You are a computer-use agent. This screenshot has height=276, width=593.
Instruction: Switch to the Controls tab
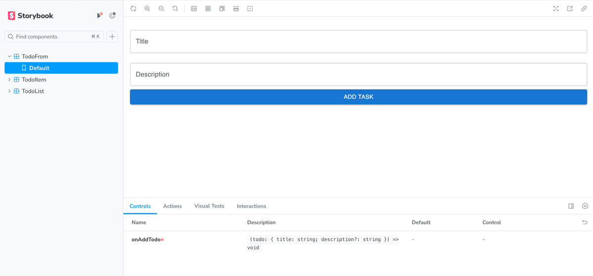pos(140,206)
